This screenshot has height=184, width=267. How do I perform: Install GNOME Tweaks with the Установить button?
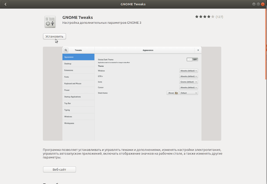click(54, 36)
